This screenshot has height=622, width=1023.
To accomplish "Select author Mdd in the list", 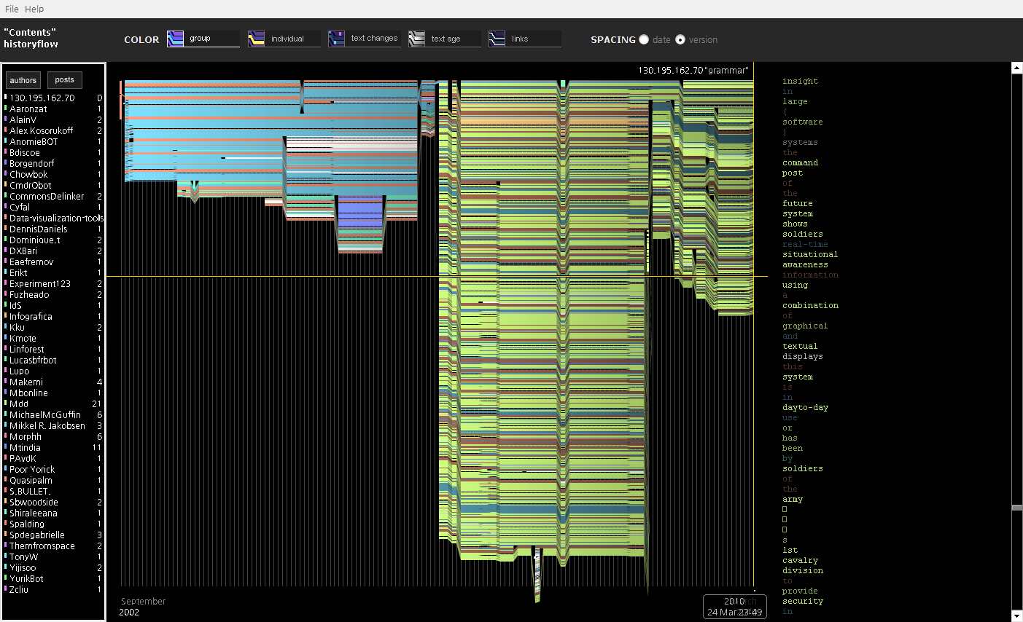I will [x=19, y=404].
